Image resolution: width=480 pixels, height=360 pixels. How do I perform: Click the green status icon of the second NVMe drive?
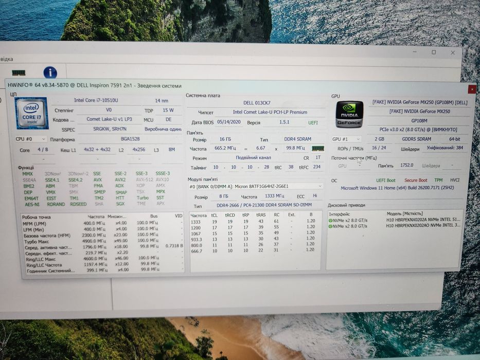click(330, 226)
